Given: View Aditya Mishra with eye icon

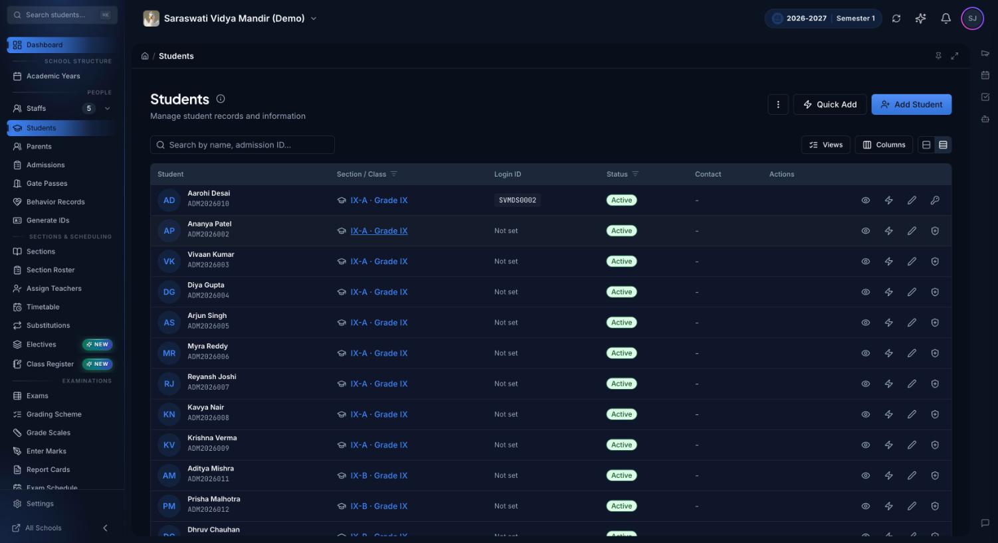Looking at the screenshot, I should pos(866,475).
